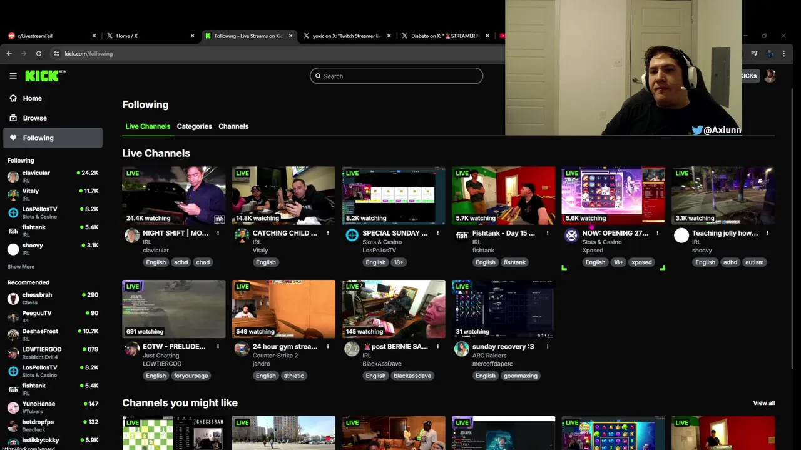The height and width of the screenshot is (450, 801).
Task: Click View all for Channels you might like
Action: pyautogui.click(x=763, y=403)
